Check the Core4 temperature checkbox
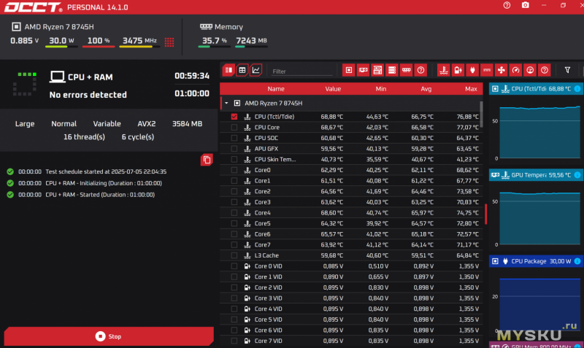 tap(234, 213)
